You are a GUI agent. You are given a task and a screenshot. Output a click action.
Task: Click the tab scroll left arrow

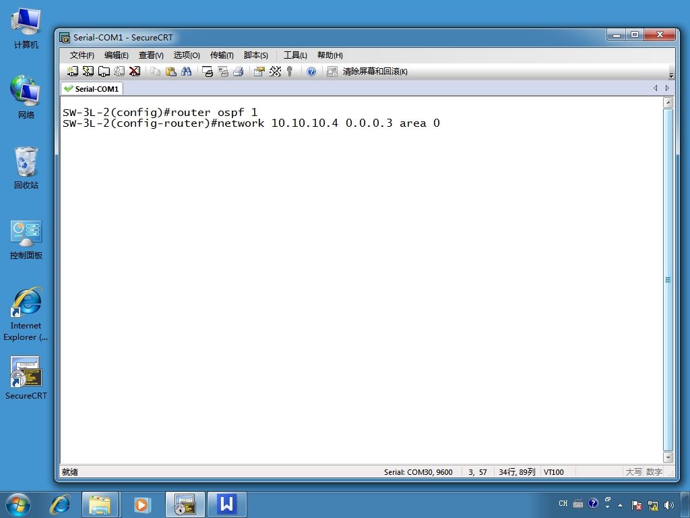[655, 88]
